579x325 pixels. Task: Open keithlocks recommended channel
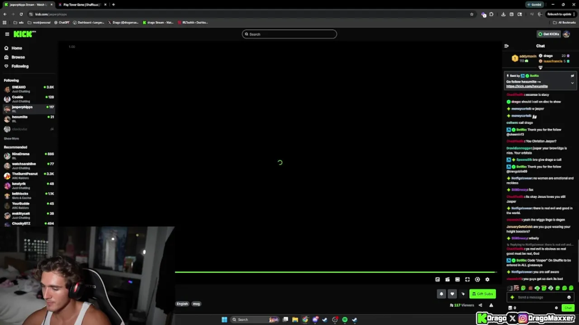[x=29, y=195]
